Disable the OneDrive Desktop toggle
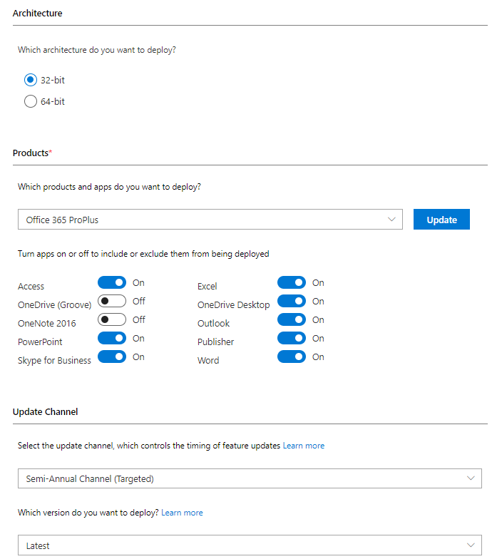Viewport: 497px width, 559px height. coord(292,301)
